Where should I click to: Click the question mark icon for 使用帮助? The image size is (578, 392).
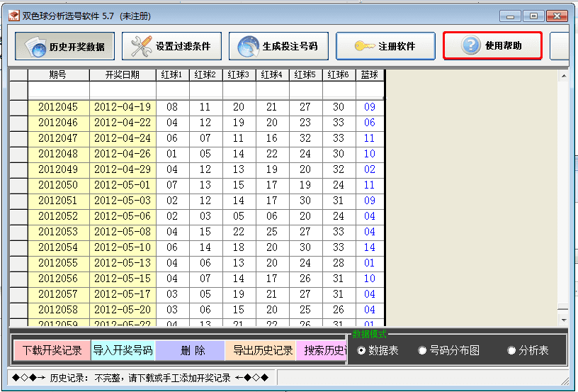point(470,46)
